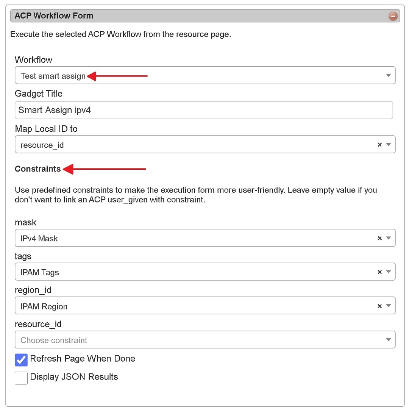This screenshot has width=409, height=417.
Task: Click the IPAM Region selected value
Action: point(44,306)
